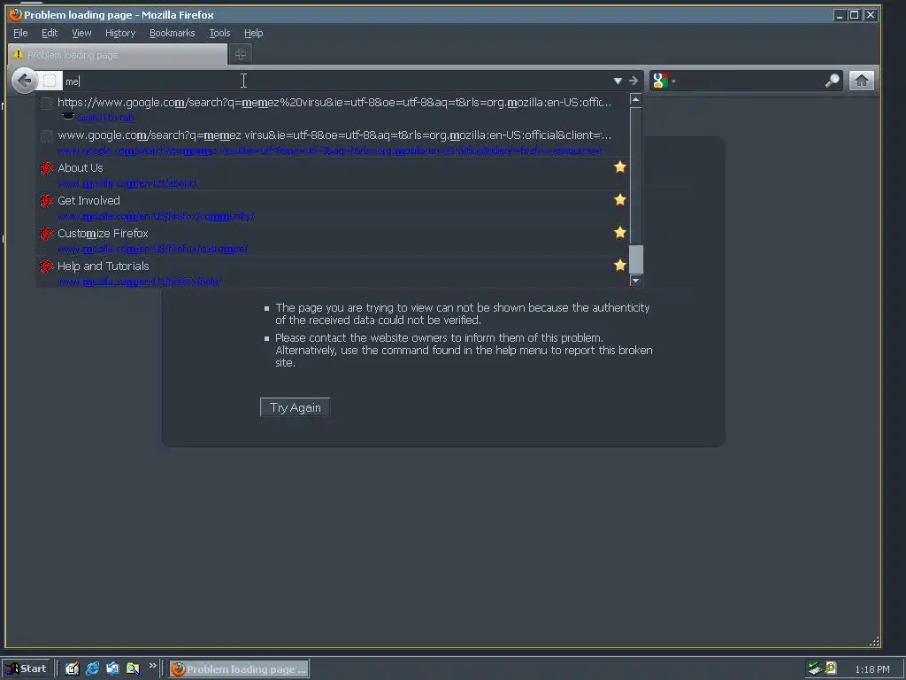Launch Internet Explorer from quick launch
This screenshot has width=906, height=680.
[x=92, y=668]
